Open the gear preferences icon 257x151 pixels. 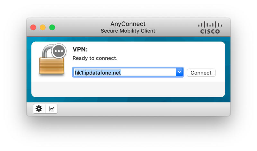tap(39, 109)
